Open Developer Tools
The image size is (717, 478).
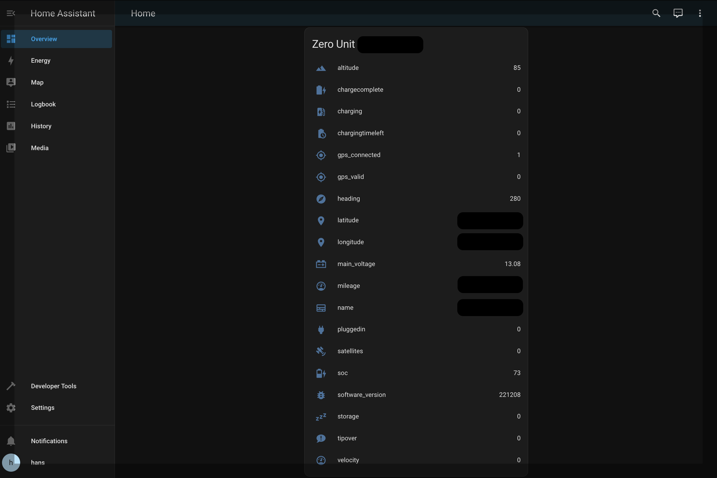[54, 386]
